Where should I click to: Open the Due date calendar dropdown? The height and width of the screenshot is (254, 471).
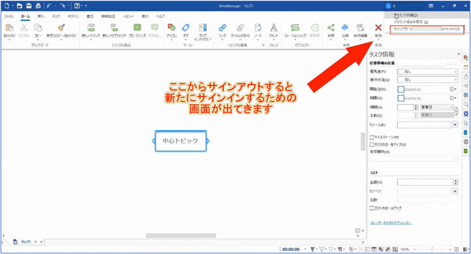tap(453, 98)
